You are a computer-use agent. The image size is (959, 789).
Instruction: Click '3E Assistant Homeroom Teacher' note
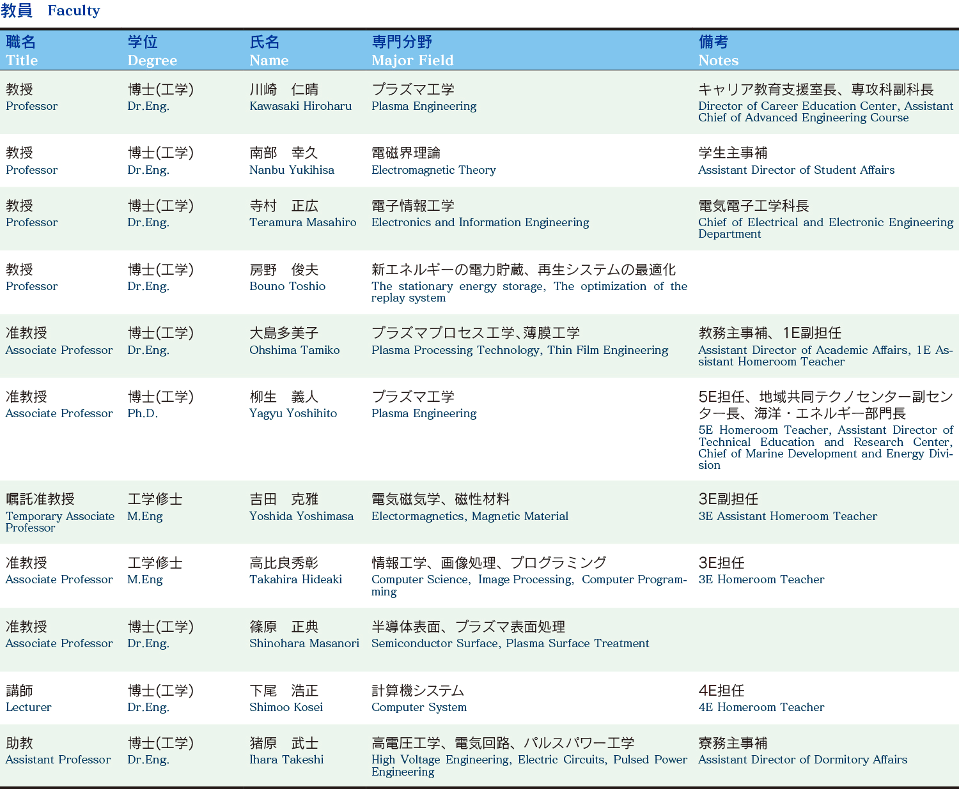(788, 516)
